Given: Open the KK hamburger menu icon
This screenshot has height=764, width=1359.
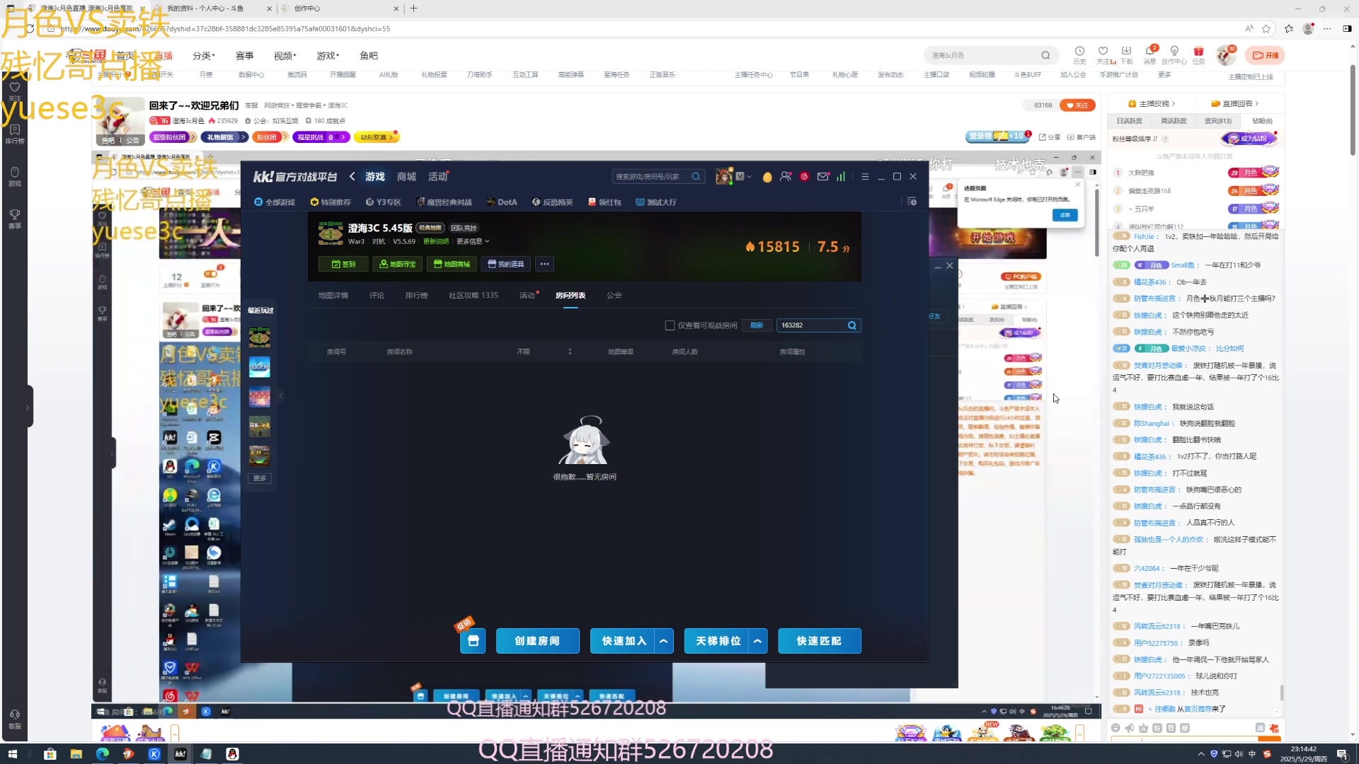Looking at the screenshot, I should click(865, 177).
